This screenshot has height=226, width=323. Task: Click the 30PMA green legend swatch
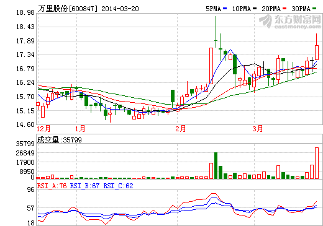(x=314, y=9)
